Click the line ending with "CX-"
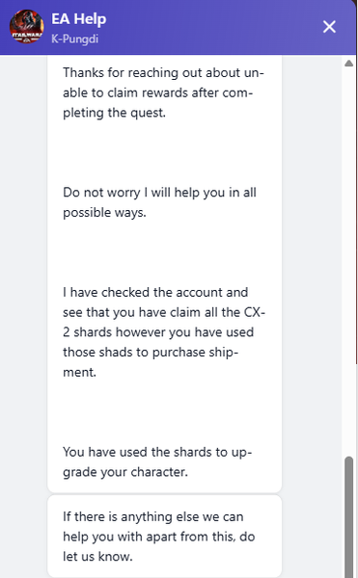 (164, 312)
